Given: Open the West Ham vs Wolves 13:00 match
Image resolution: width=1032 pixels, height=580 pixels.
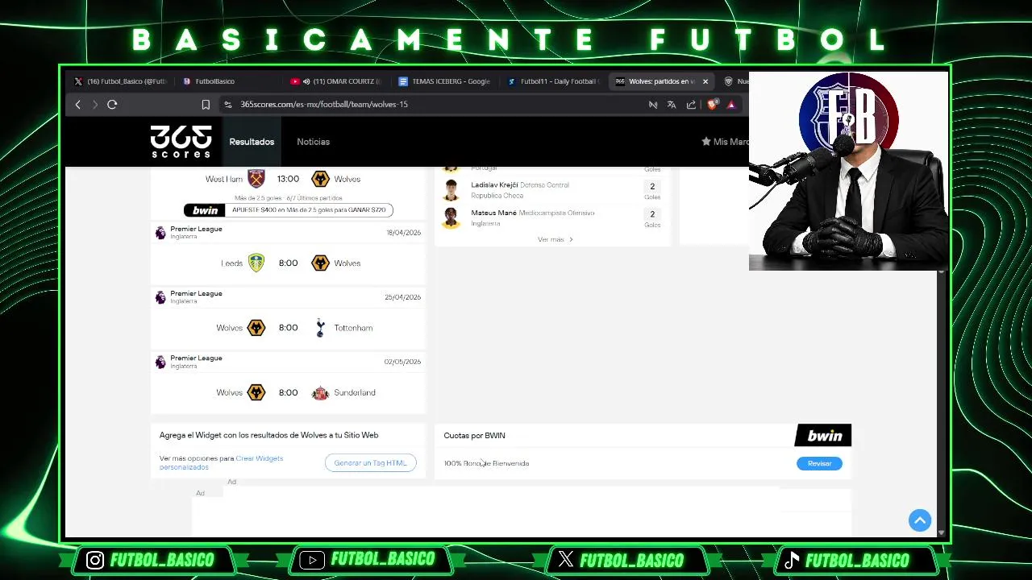Looking at the screenshot, I should pos(288,179).
